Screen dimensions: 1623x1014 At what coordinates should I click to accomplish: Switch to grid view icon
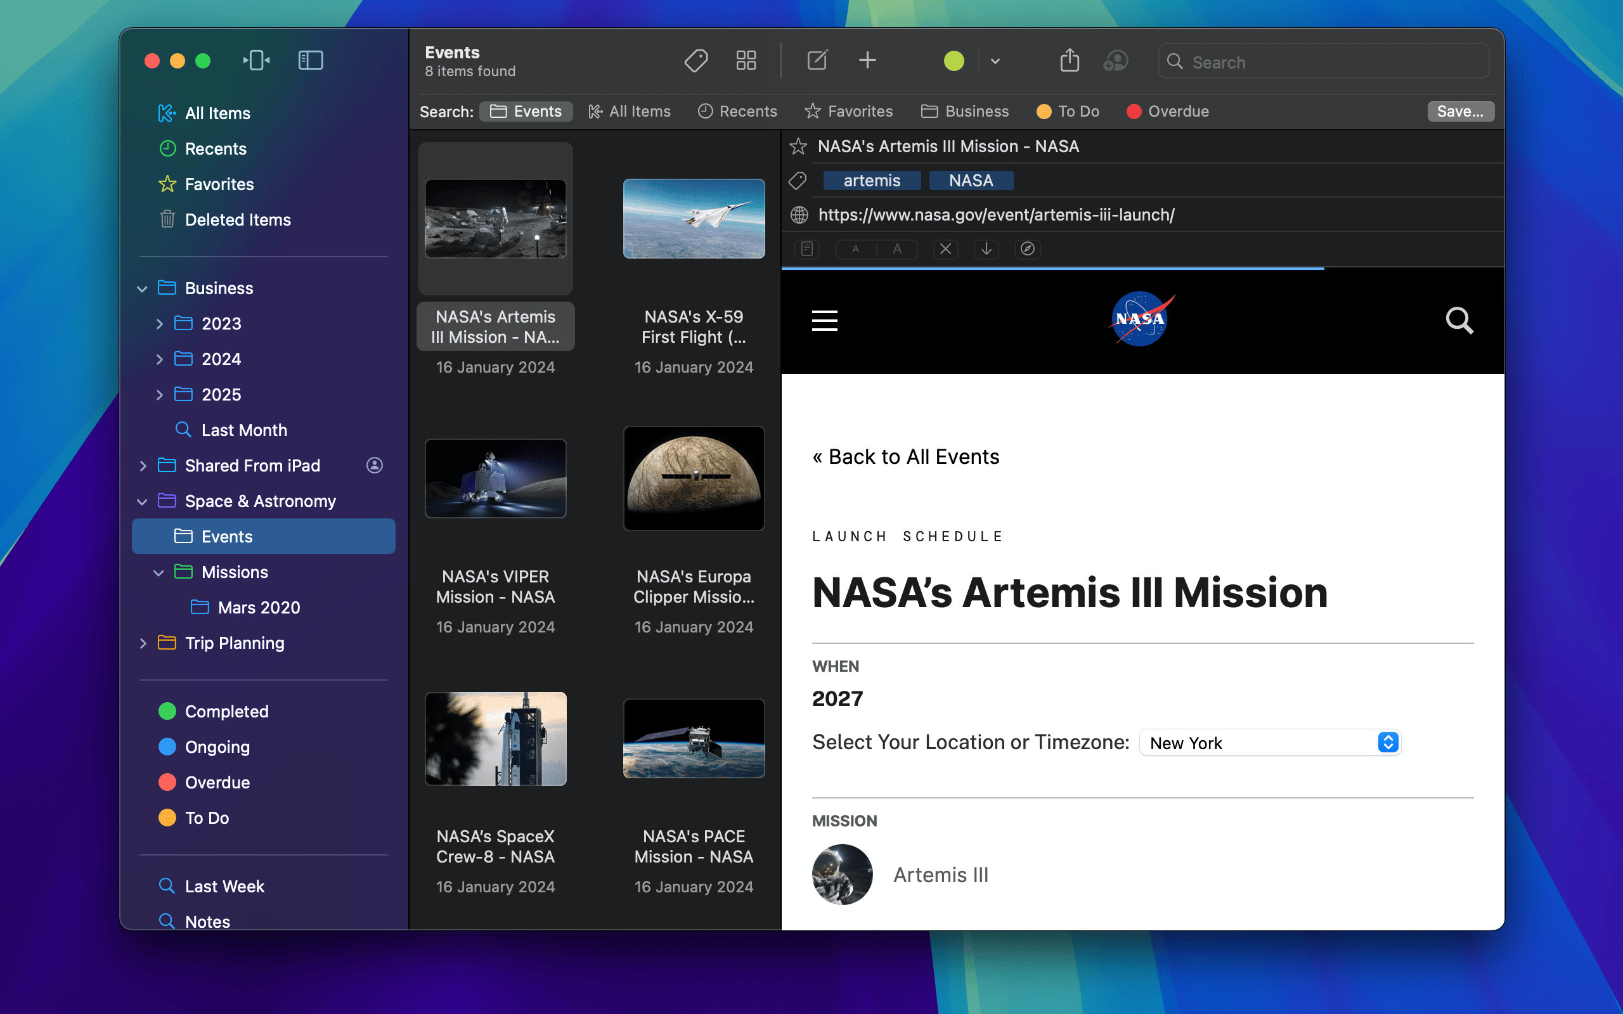[x=746, y=60]
